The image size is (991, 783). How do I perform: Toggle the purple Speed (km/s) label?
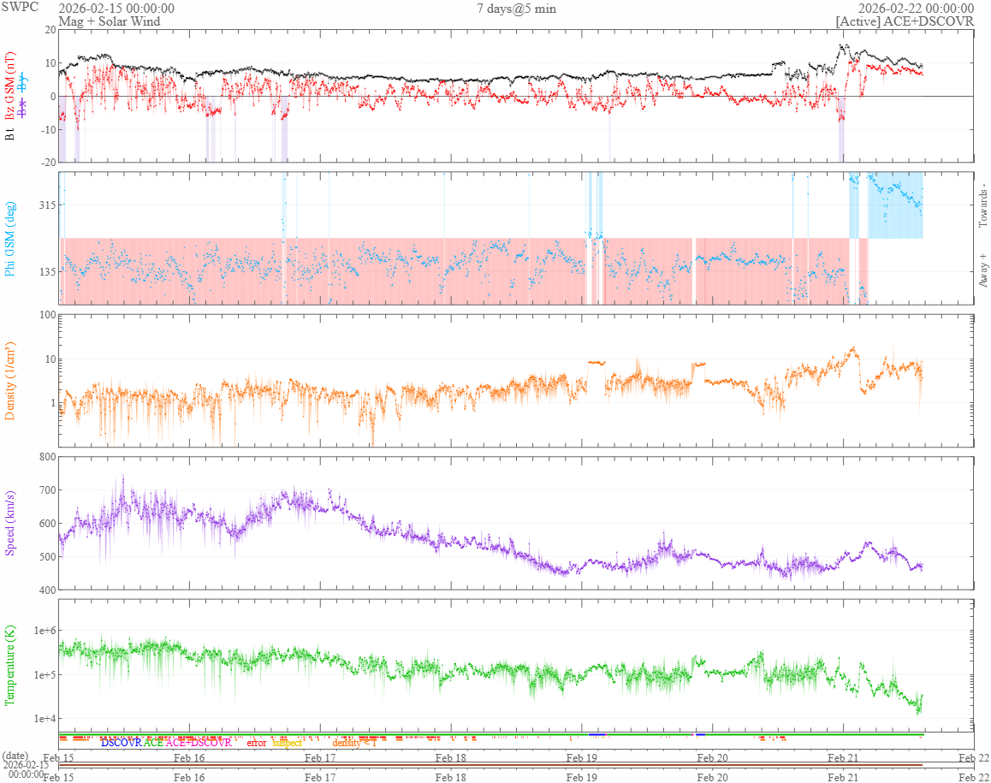9,523
